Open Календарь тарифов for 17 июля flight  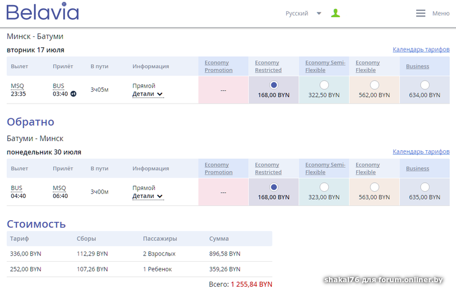421,49
